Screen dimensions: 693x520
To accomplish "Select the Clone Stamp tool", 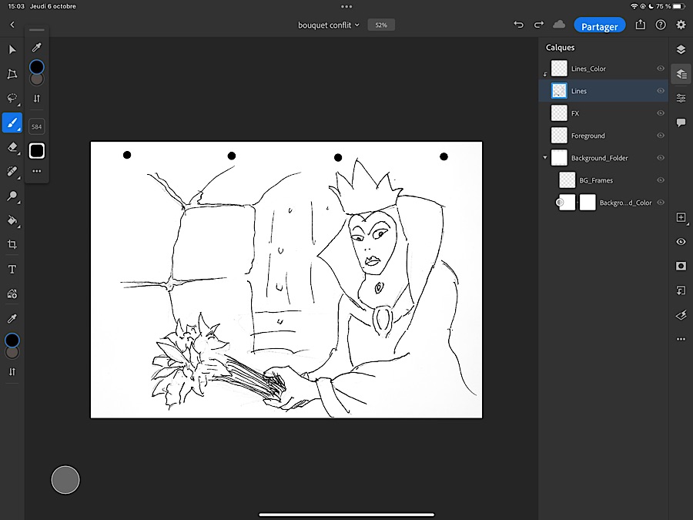I will click(12, 196).
